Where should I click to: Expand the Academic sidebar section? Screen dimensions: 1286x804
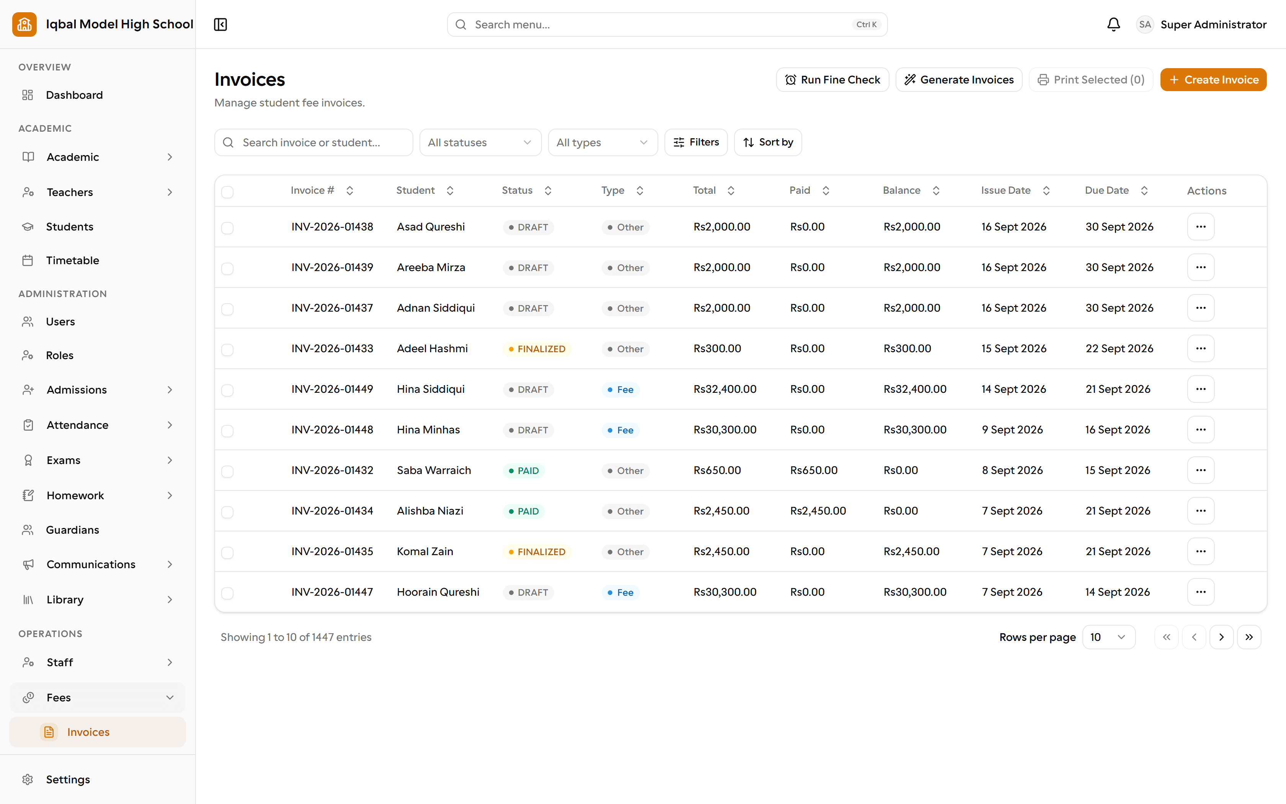(98, 157)
